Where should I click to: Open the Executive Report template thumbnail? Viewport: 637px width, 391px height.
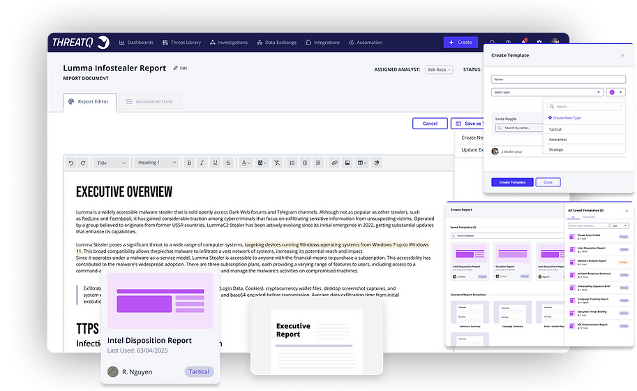(x=317, y=337)
